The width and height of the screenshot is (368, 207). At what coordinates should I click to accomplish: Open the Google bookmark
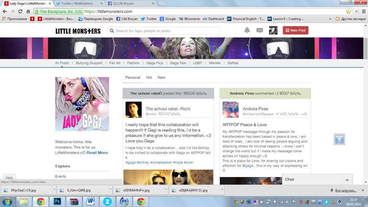[x=168, y=19]
